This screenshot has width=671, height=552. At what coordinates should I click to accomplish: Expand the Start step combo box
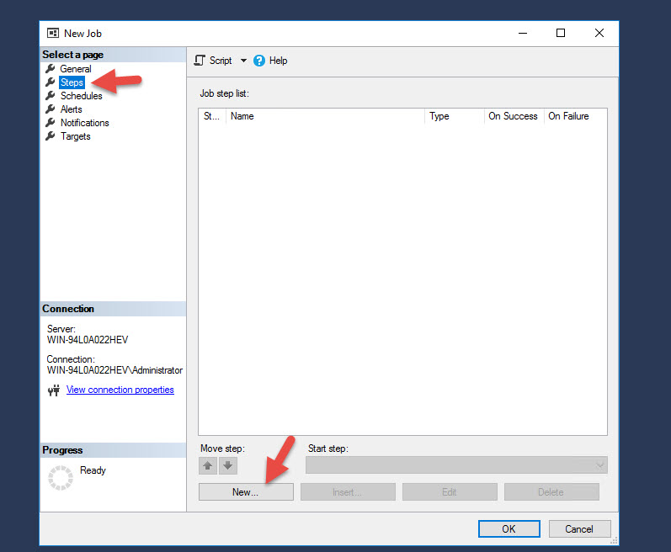456,464
